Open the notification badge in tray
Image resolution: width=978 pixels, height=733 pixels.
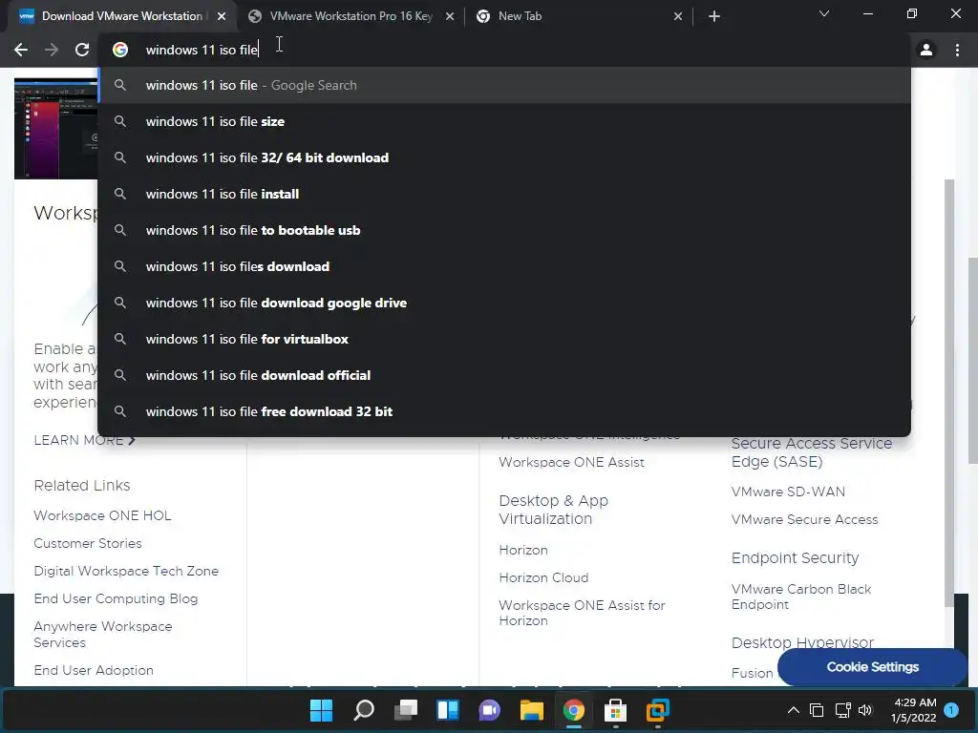click(952, 710)
